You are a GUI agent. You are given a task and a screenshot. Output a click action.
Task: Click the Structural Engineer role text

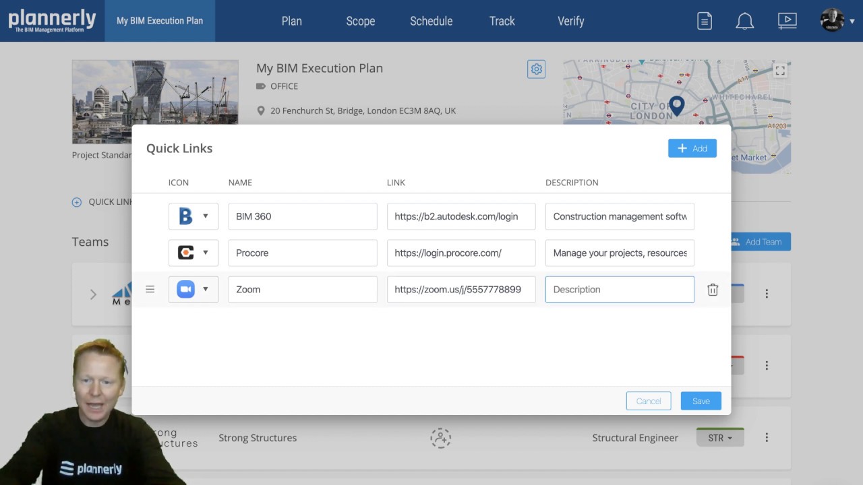coord(635,438)
